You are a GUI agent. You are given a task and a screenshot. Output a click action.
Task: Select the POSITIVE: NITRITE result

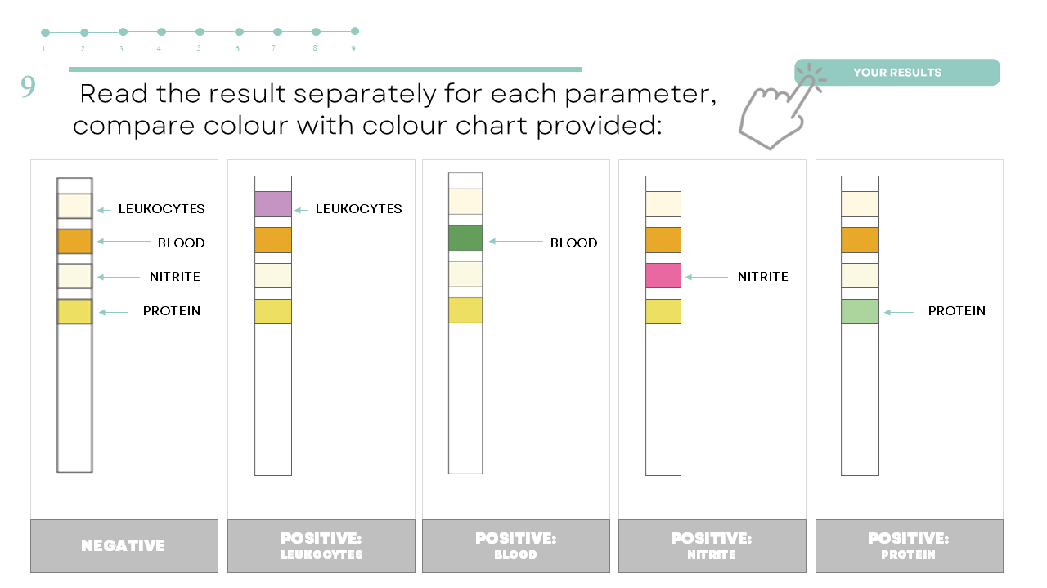click(711, 546)
